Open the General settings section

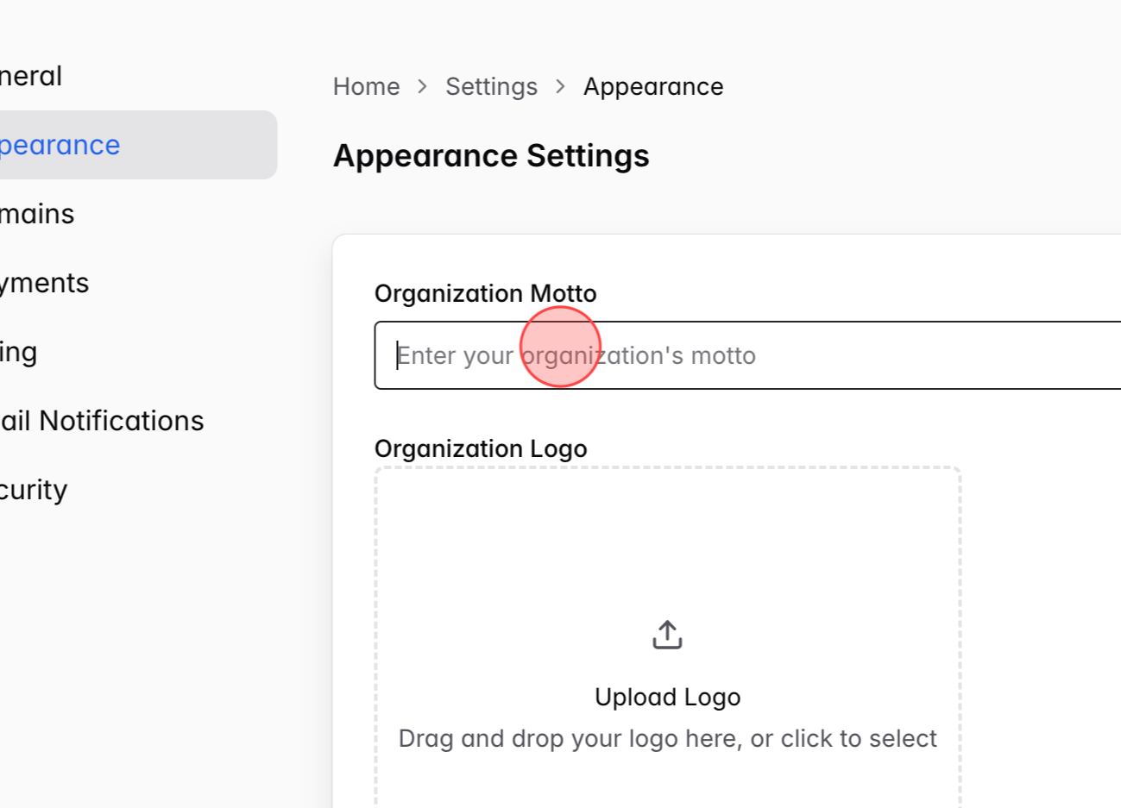(x=31, y=76)
